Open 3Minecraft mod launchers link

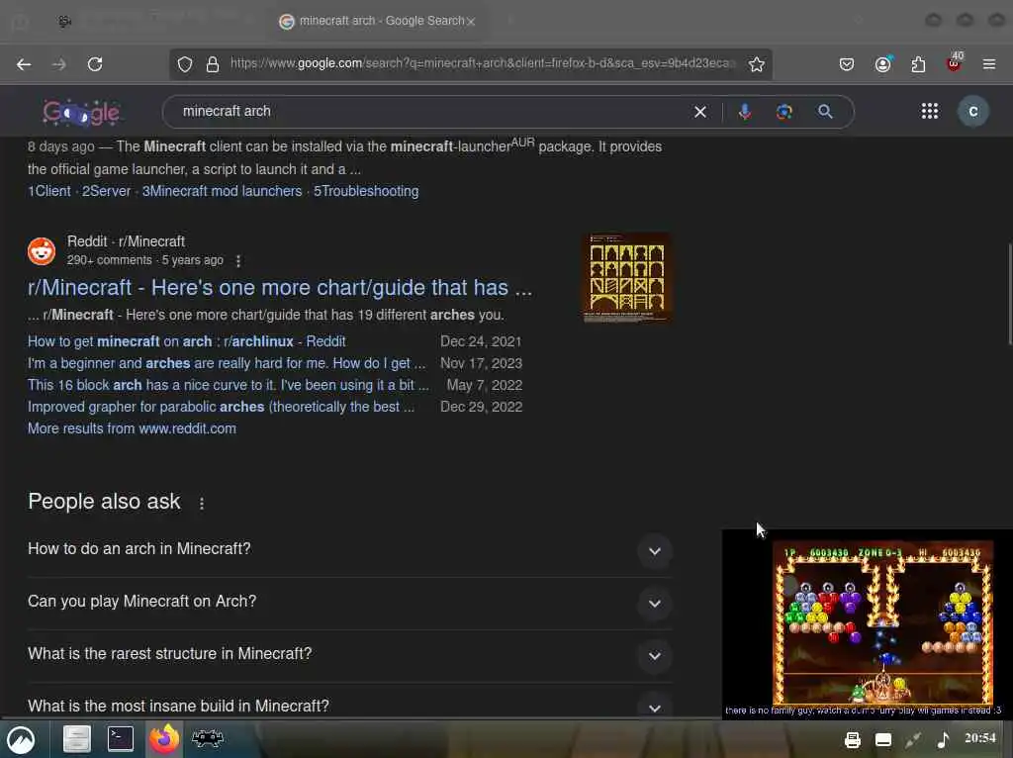coord(222,191)
